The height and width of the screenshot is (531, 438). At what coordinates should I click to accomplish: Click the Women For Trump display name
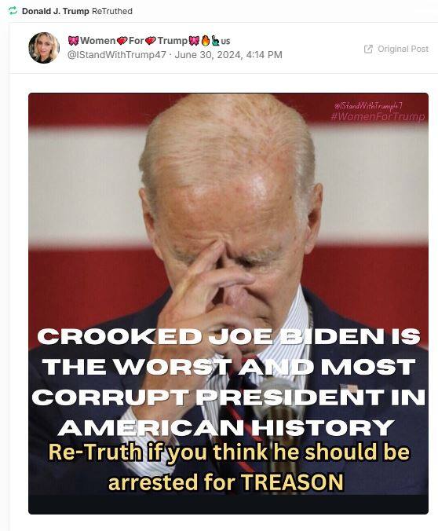click(149, 41)
